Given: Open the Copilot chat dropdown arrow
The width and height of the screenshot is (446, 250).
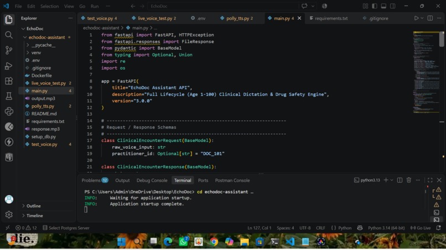Looking at the screenshot, I should pos(313,6).
